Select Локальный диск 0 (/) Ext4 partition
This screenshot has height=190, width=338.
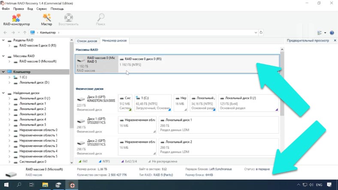pyautogui.click(x=248, y=103)
